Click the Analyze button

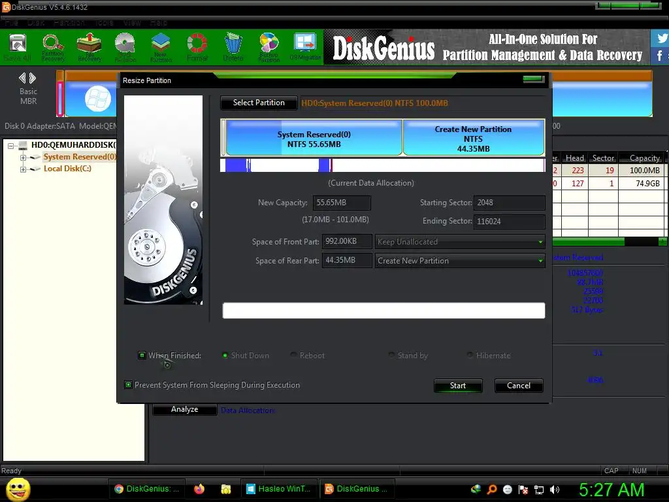[x=184, y=409]
